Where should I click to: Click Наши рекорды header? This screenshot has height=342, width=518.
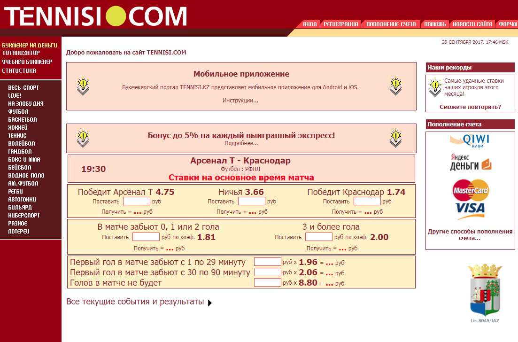click(x=470, y=67)
